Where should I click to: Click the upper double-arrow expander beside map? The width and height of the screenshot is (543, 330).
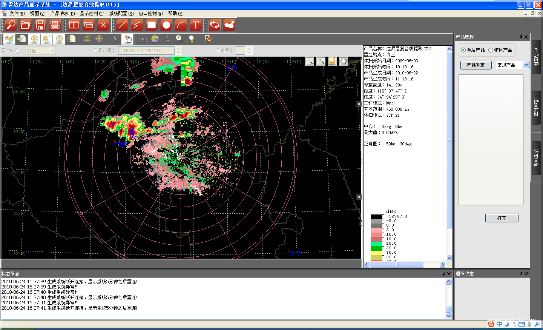[x=359, y=104]
